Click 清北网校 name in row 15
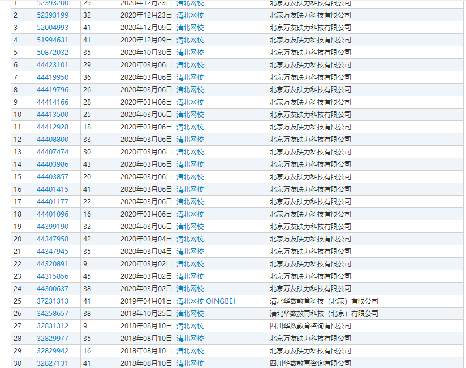Image resolution: width=466 pixels, height=368 pixels. (190, 177)
